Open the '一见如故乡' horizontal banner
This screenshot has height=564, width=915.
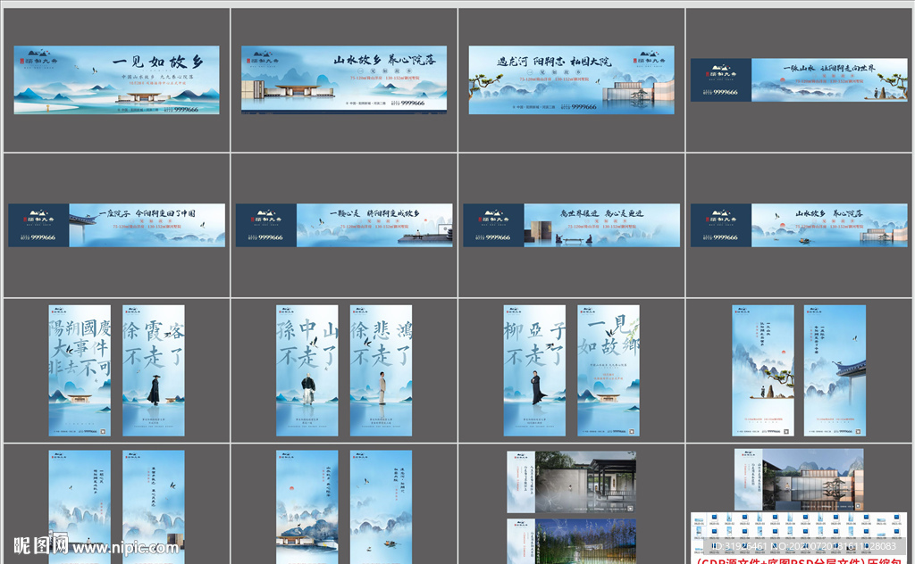116,79
